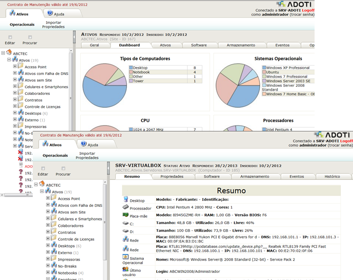Expand the No-Breaks tree node

(x=48, y=266)
